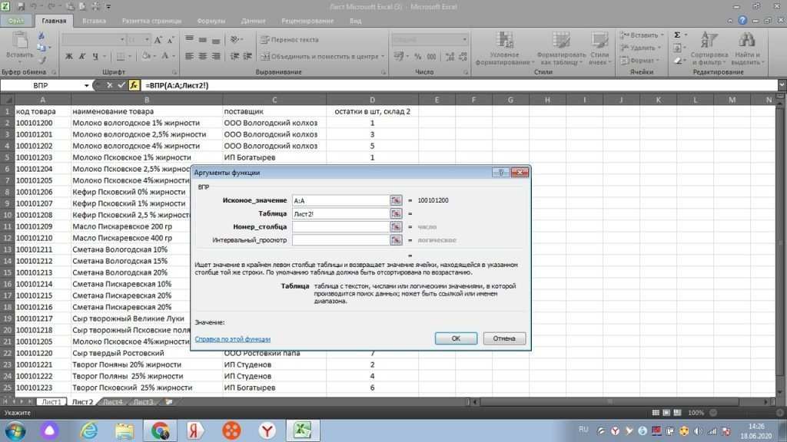The image size is (787, 442).
Task: Open the Формулы ribbon tab
Action: (211, 21)
